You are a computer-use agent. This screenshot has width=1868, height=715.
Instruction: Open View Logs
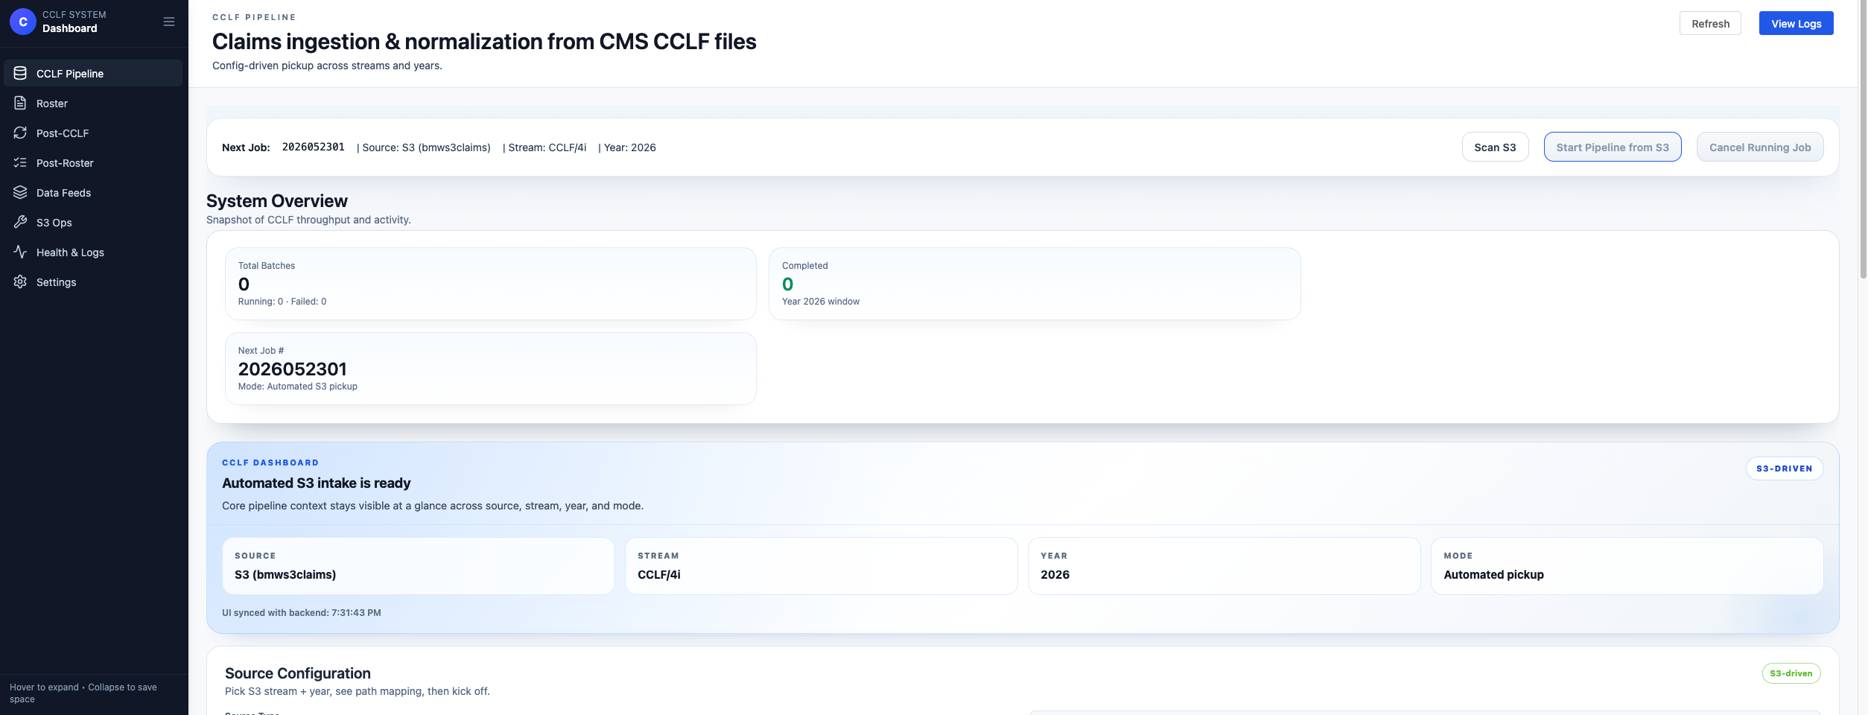(1796, 23)
